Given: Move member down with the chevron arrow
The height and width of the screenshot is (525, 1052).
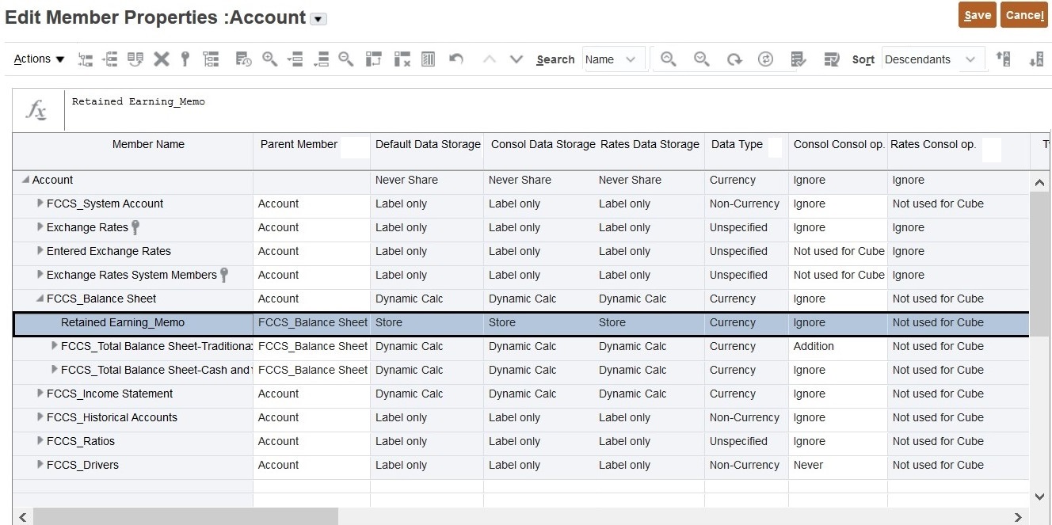Looking at the screenshot, I should [516, 59].
